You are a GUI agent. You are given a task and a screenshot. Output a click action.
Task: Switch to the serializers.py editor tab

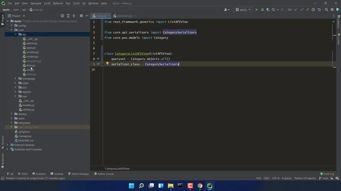click(x=124, y=16)
